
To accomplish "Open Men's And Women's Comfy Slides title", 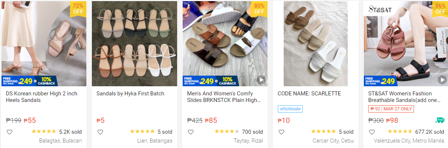I will click(x=224, y=97).
